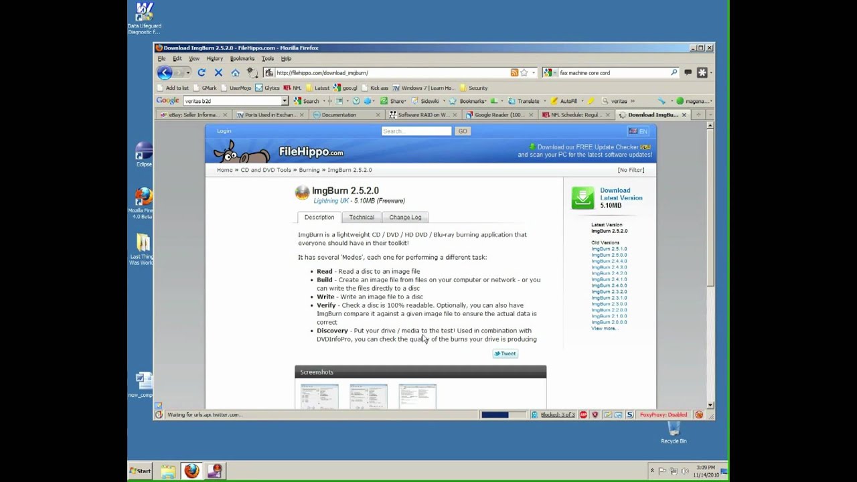Viewport: 857px width, 482px height.
Task: Click the Tweet button
Action: click(505, 353)
